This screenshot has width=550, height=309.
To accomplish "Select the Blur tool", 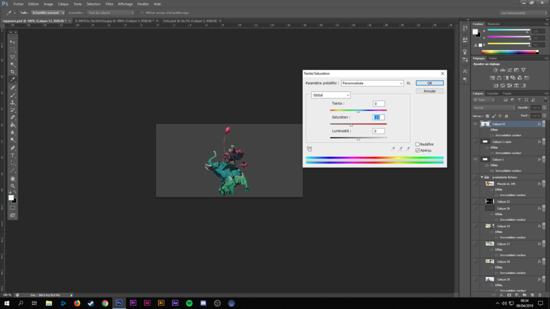I will coord(13,133).
